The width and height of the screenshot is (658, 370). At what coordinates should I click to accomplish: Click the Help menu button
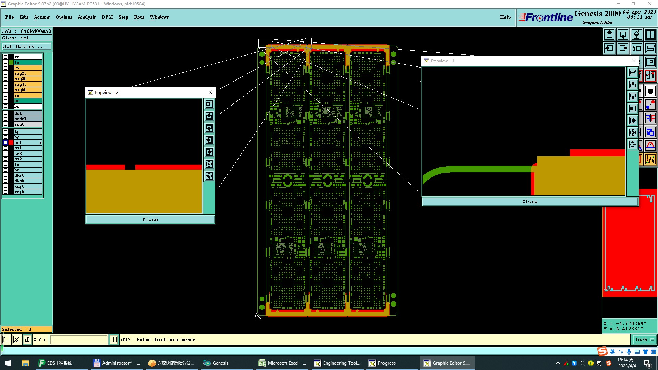pos(505,17)
